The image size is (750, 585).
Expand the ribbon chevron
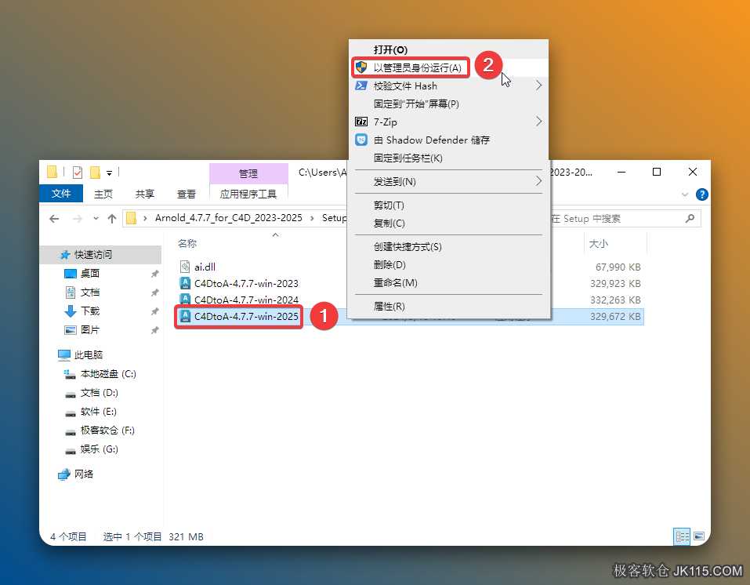click(x=685, y=194)
